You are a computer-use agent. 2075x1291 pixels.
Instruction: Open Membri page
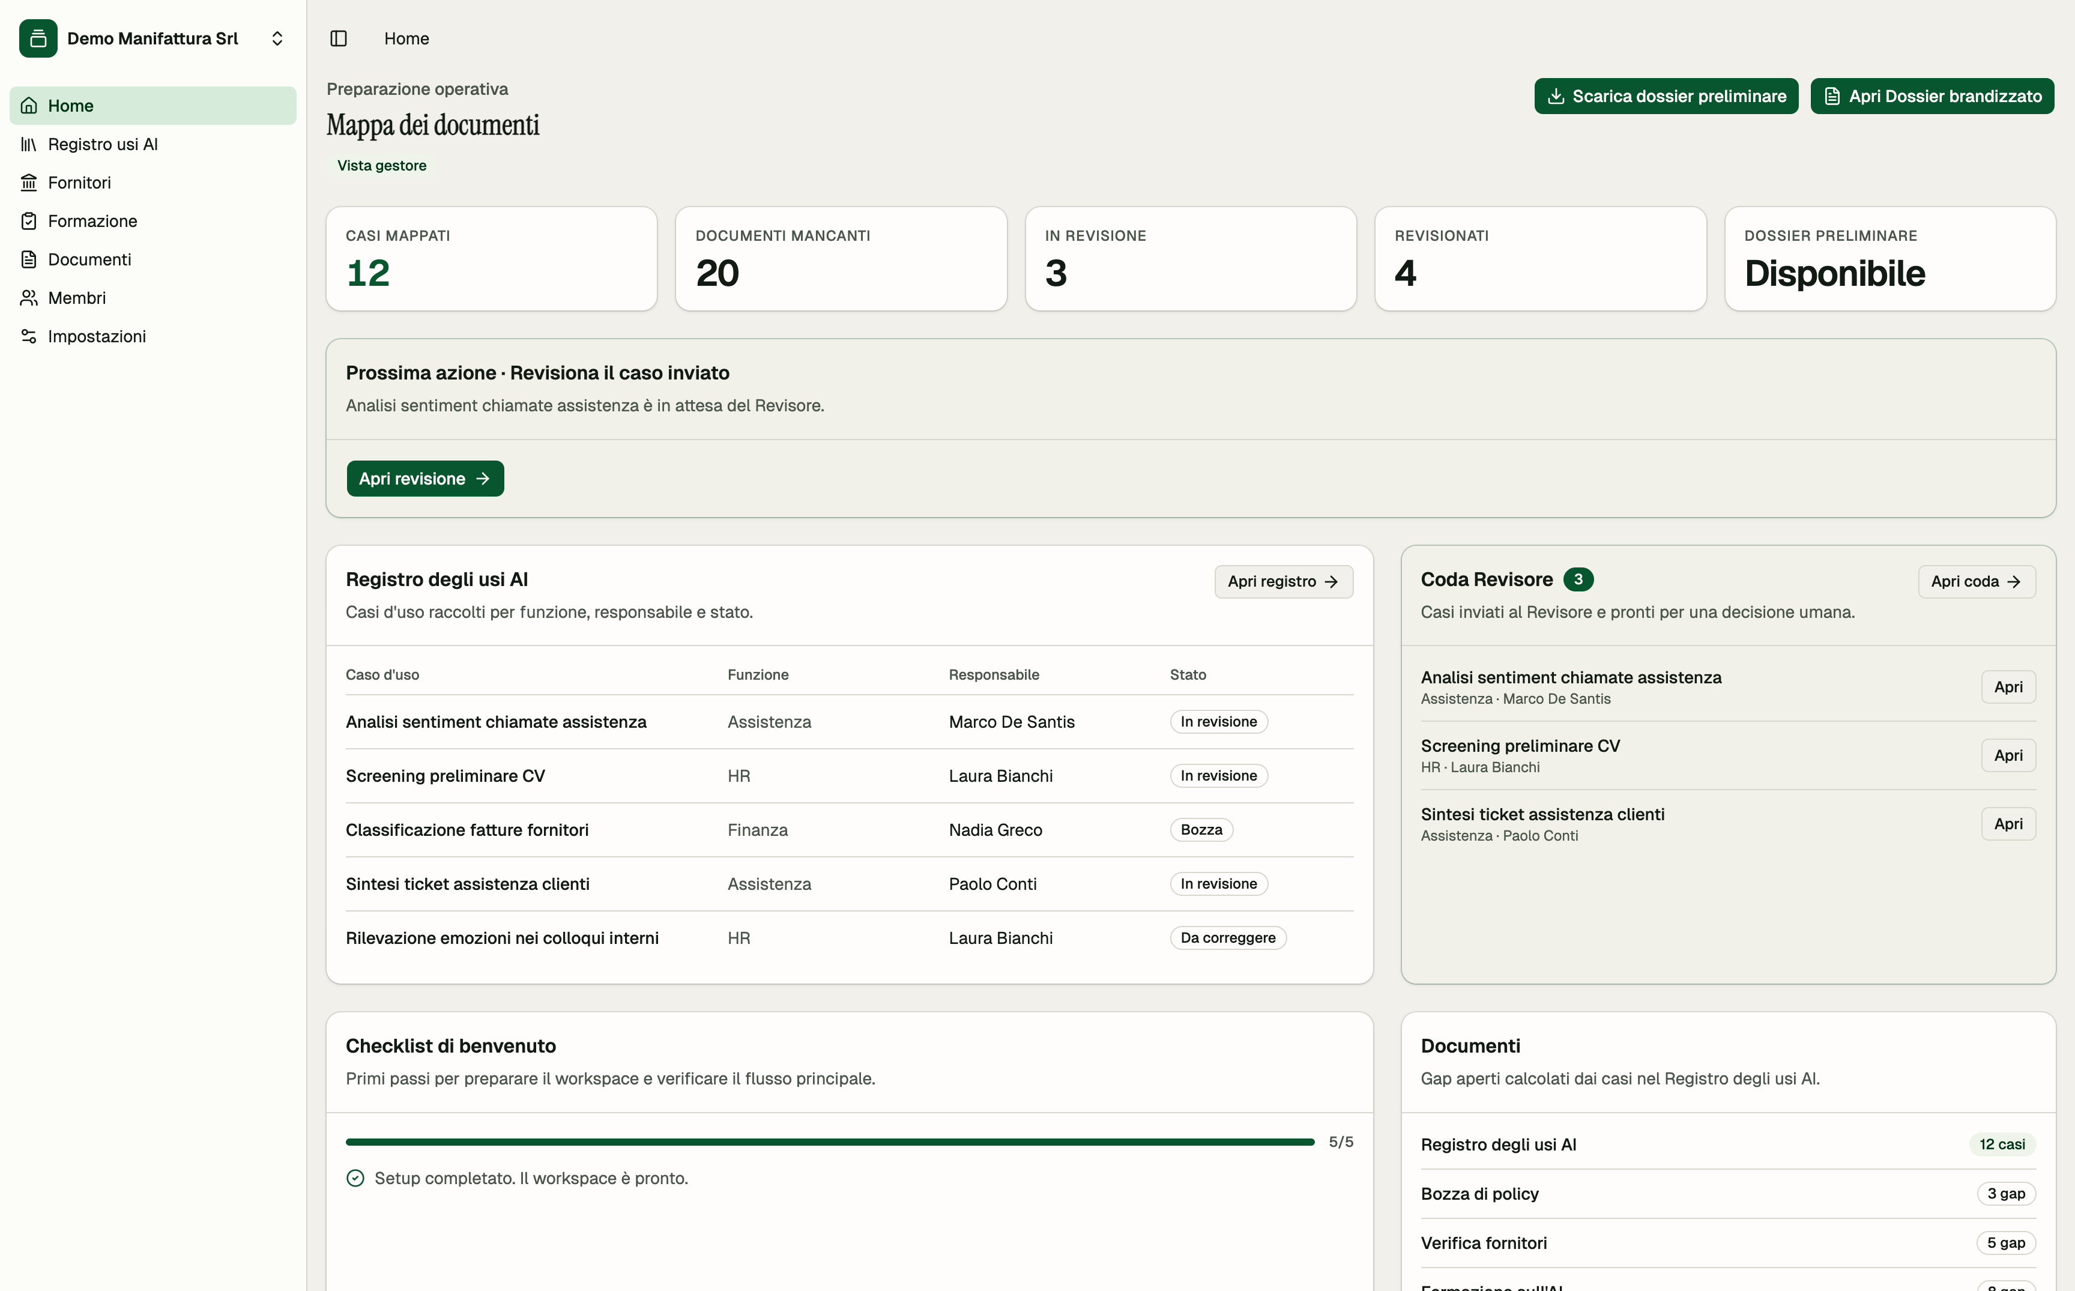click(153, 298)
